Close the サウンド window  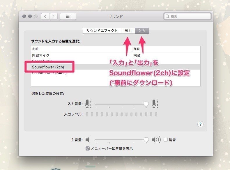click(x=24, y=16)
